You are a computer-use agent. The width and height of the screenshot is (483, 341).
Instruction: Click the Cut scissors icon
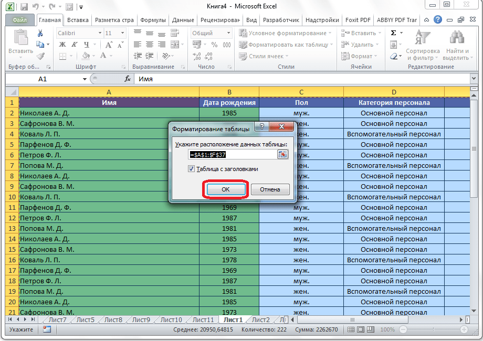(40, 33)
